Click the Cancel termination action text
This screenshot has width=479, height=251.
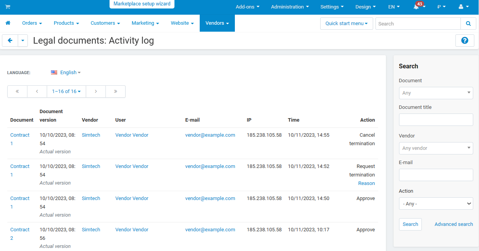[362, 139]
